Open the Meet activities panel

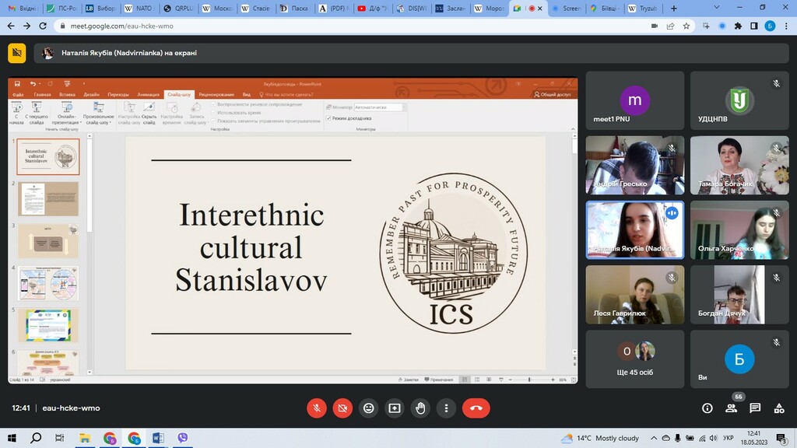click(x=779, y=408)
